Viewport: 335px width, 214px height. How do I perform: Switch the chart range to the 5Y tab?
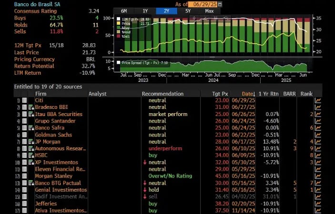coord(188,11)
